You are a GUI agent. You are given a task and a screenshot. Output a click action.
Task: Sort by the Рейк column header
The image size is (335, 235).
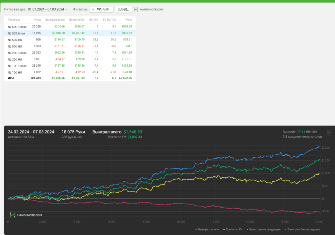click(129, 20)
